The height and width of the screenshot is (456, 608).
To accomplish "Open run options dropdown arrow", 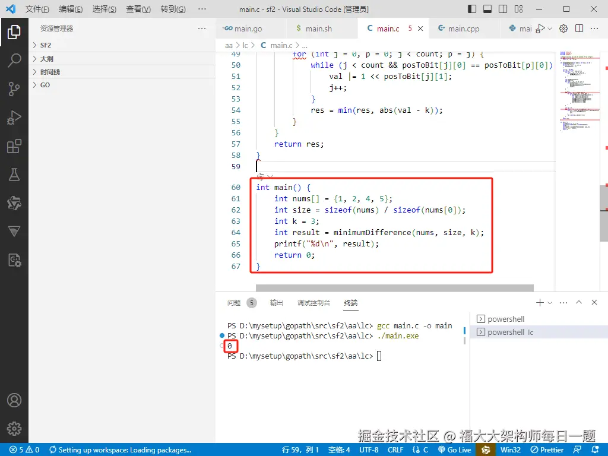I will coord(549,28).
